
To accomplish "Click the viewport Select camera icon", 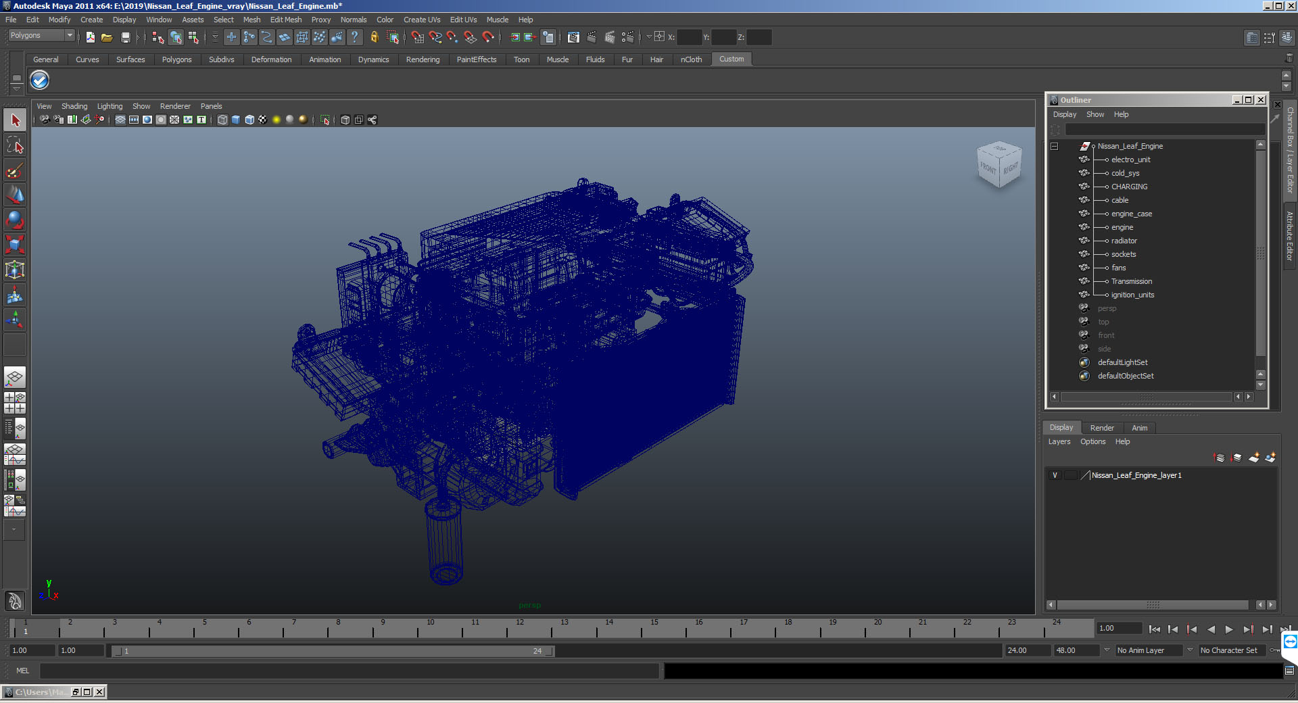I will [x=45, y=120].
